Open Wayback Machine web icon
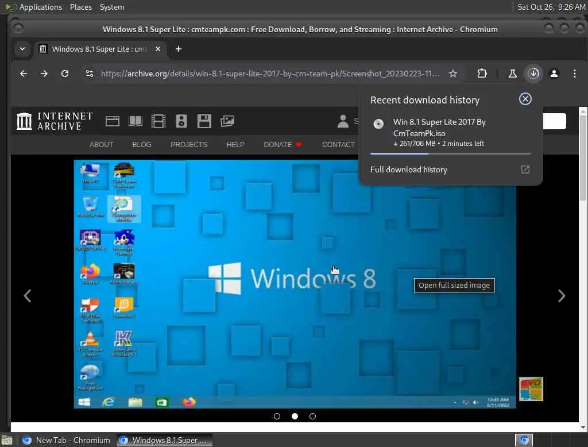The height and width of the screenshot is (447, 588). tap(112, 121)
